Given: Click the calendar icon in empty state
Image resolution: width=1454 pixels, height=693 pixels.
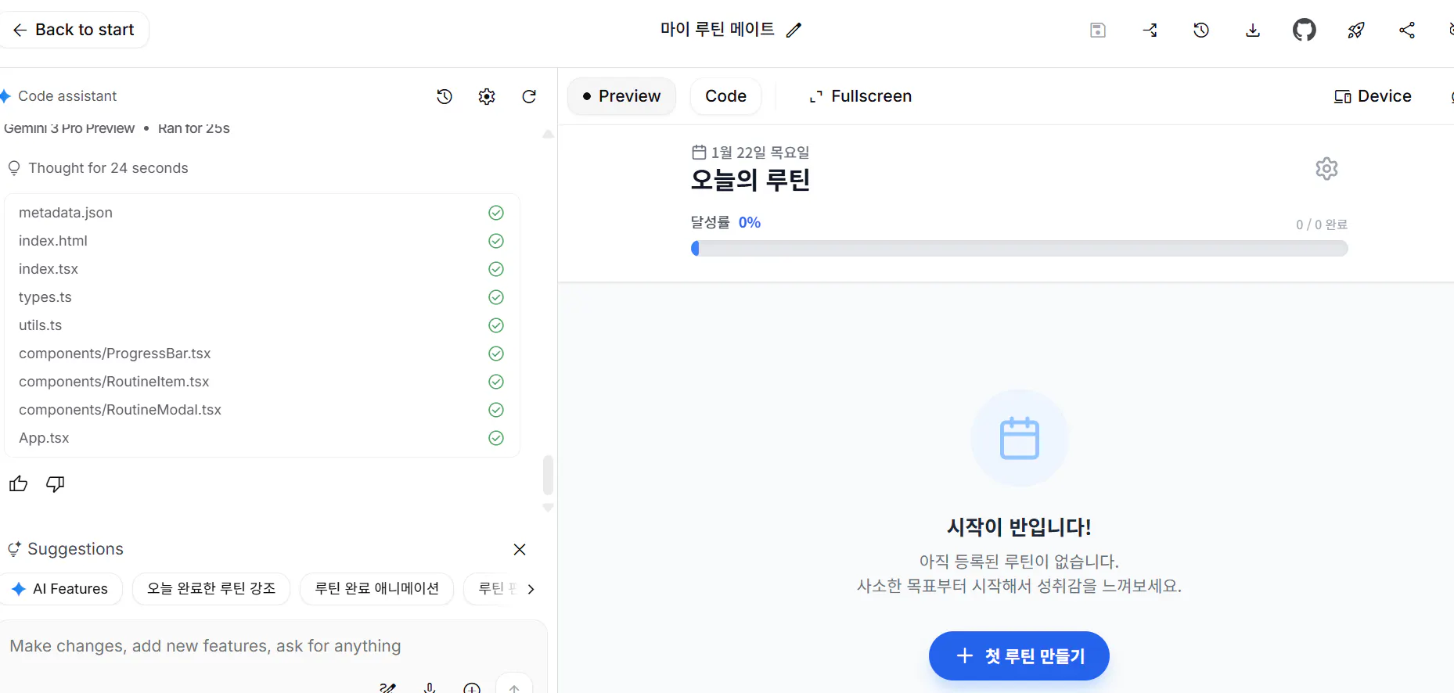Looking at the screenshot, I should (1019, 439).
